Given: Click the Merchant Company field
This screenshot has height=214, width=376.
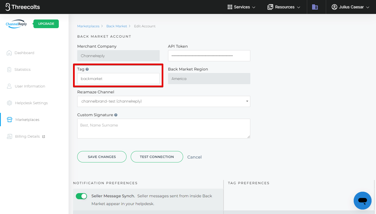Looking at the screenshot, I should coord(118,56).
